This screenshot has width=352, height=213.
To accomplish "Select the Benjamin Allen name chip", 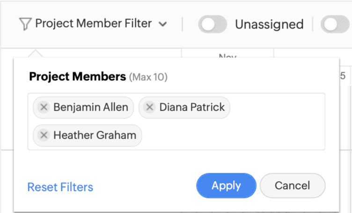I will (x=90, y=107).
